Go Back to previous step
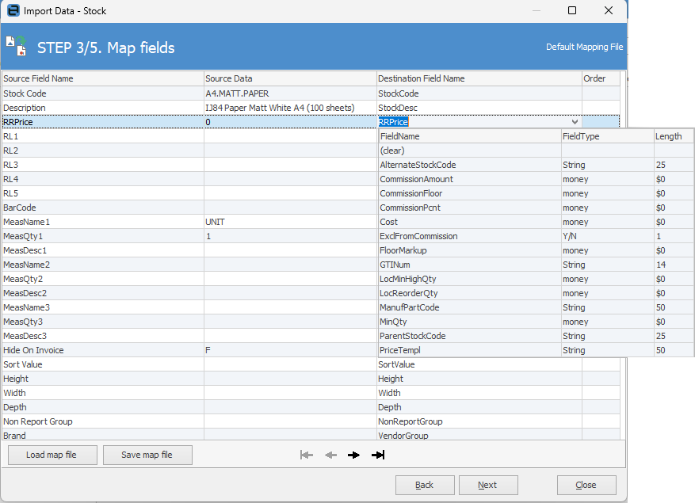695x503 pixels. coord(425,485)
